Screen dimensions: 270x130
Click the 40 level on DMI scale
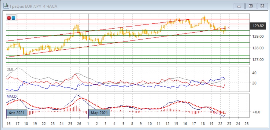(254, 73)
